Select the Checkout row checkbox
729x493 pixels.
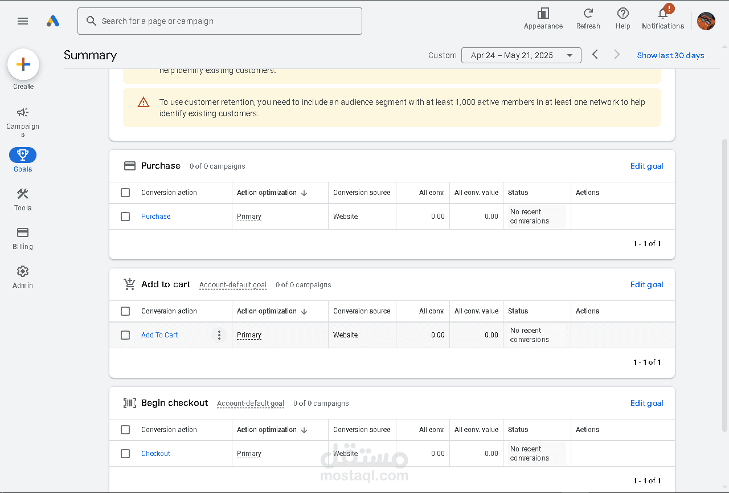(125, 454)
